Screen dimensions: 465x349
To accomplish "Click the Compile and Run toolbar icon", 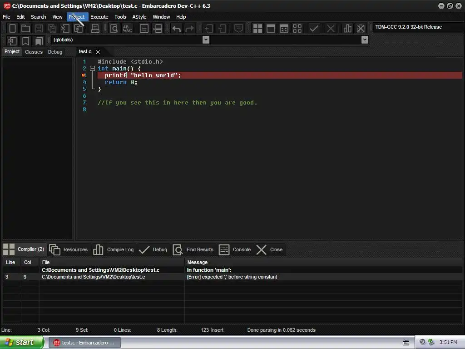I will (x=284, y=29).
